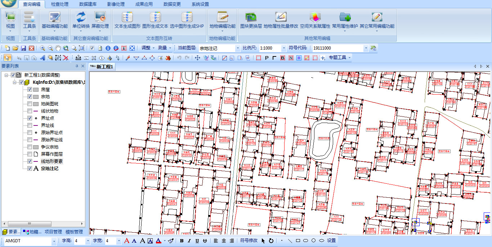492x247 pixels.
Task: Click the rotate arrow icon in bottom toolbar
Action: (x=271, y=241)
